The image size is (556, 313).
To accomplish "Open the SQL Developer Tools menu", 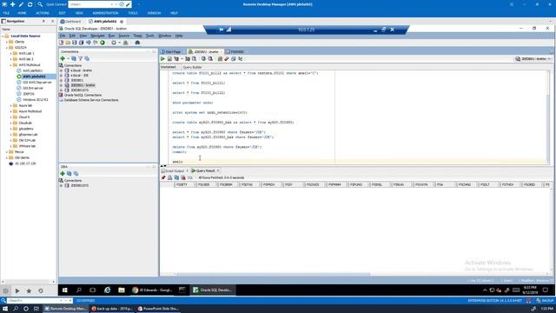I will (150, 36).
